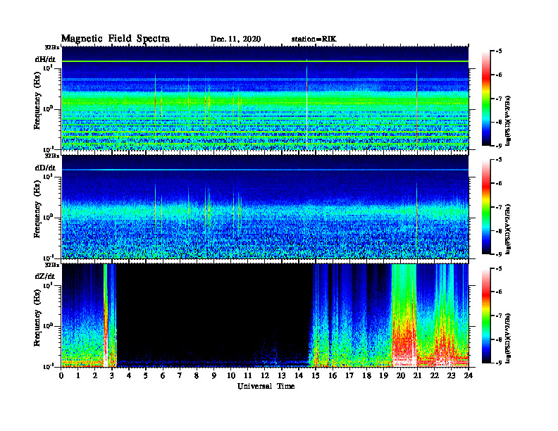The height and width of the screenshot is (431, 558).
Task: Select the dD/dt panel label
Action: (46, 168)
